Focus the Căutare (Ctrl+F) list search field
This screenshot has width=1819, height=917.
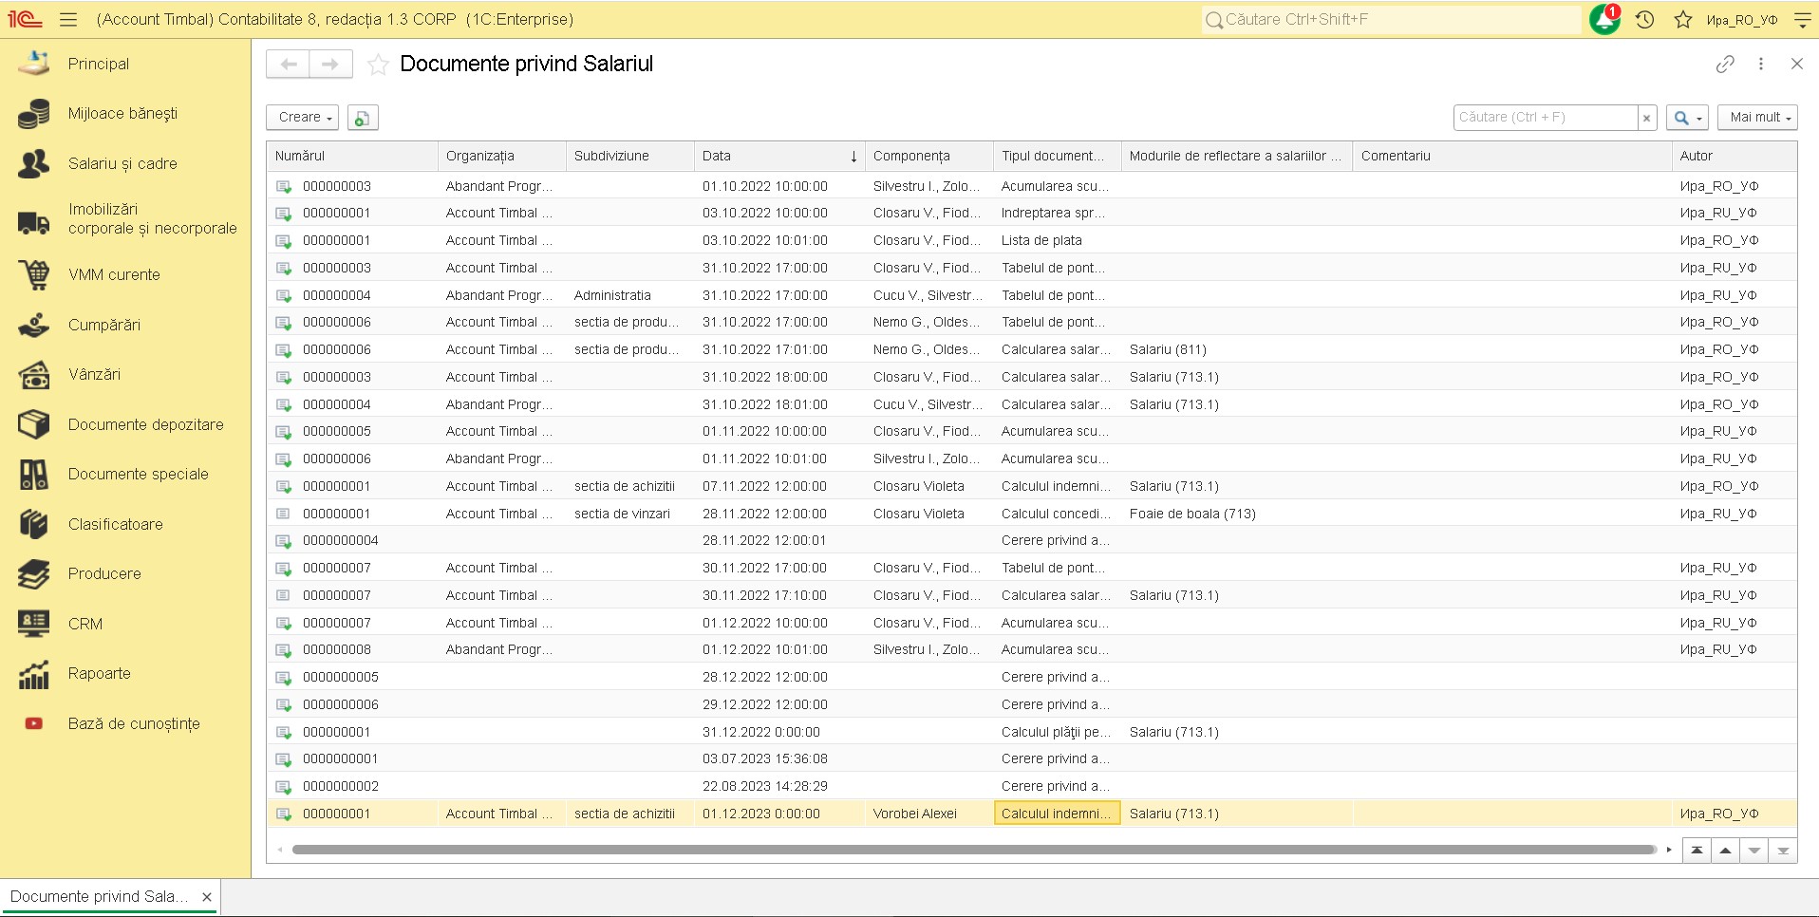pos(1545,118)
